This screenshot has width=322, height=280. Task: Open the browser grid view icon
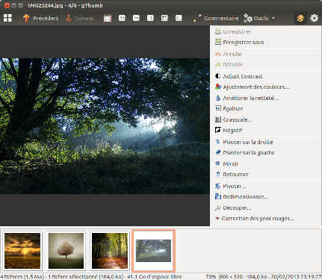point(7,18)
